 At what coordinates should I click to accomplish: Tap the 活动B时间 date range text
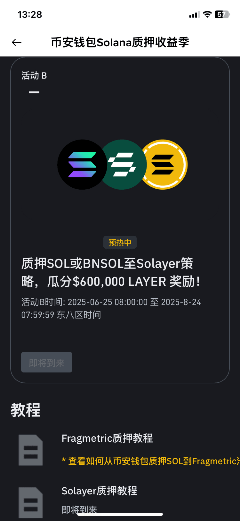coord(111,308)
